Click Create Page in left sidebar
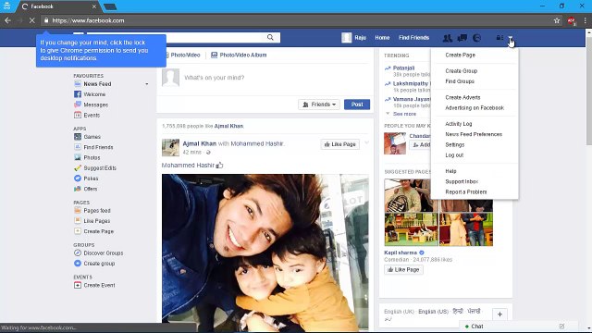The height and width of the screenshot is (333, 592). click(99, 231)
